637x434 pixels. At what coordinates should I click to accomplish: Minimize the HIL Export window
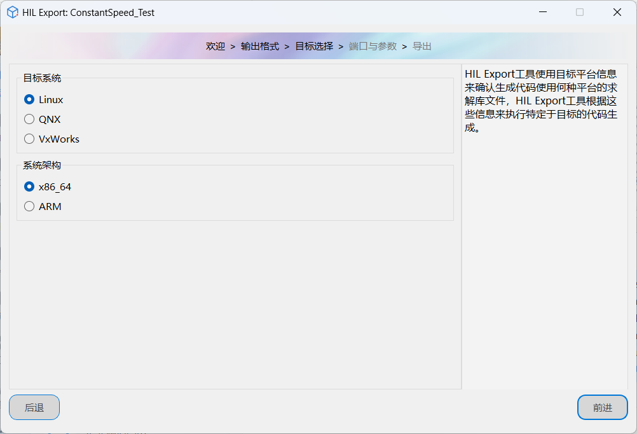(x=543, y=12)
